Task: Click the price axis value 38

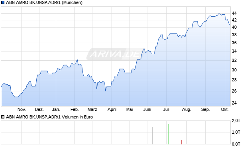Action: click(x=234, y=35)
